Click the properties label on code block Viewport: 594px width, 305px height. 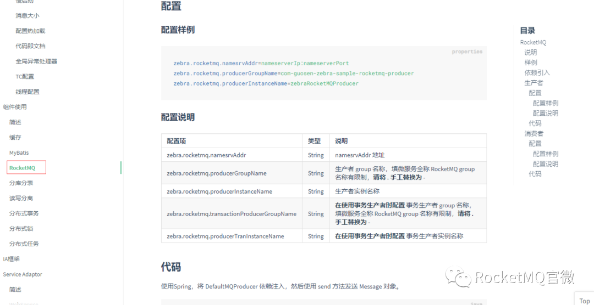coord(467,52)
